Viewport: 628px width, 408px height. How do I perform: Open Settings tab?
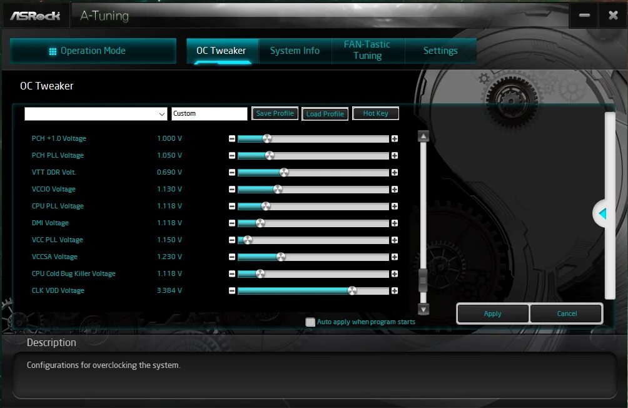[x=440, y=51]
